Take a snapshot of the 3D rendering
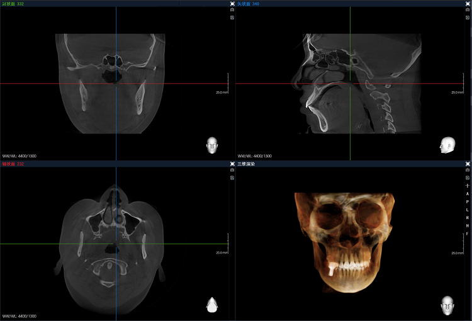Viewport: 472px width, 321px height. 468,170
